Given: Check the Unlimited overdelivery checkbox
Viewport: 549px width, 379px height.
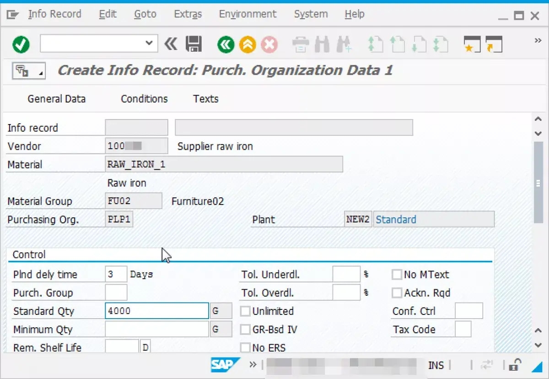Looking at the screenshot, I should 246,311.
